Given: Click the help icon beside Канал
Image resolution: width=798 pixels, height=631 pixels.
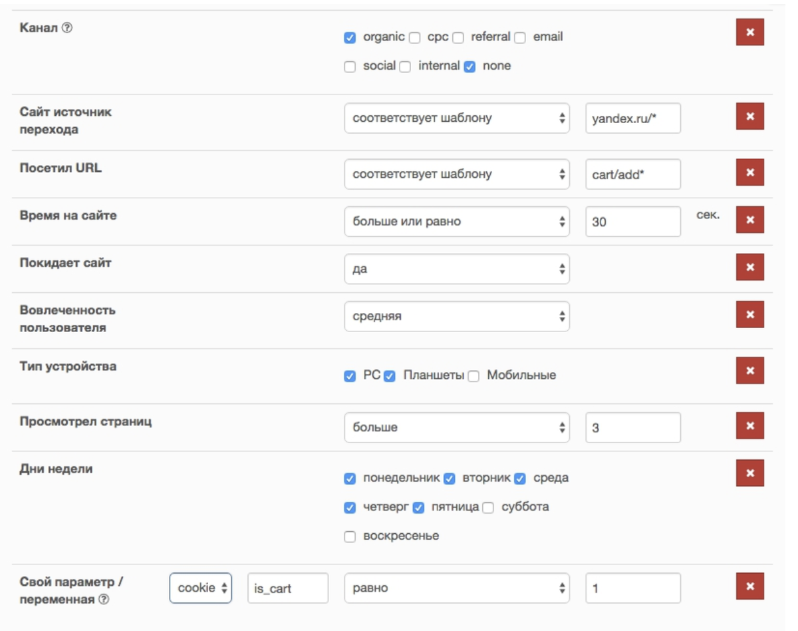Looking at the screenshot, I should point(66,29).
